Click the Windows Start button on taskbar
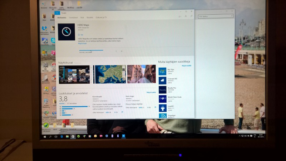This screenshot has width=286, height=161. [44, 136]
